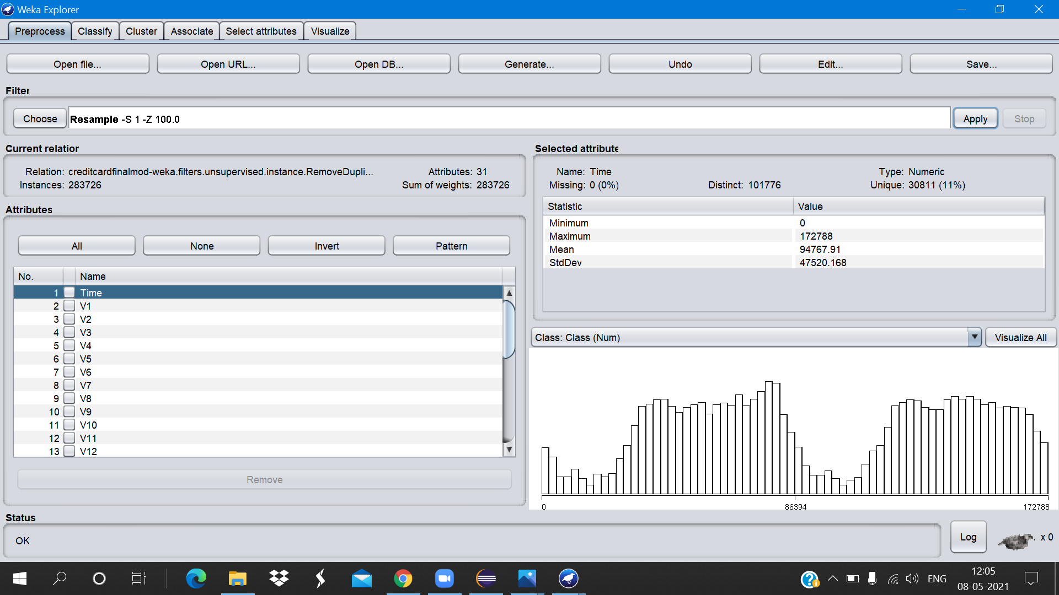The image size is (1059, 595).
Task: Switch to the Classify tab
Action: click(95, 31)
